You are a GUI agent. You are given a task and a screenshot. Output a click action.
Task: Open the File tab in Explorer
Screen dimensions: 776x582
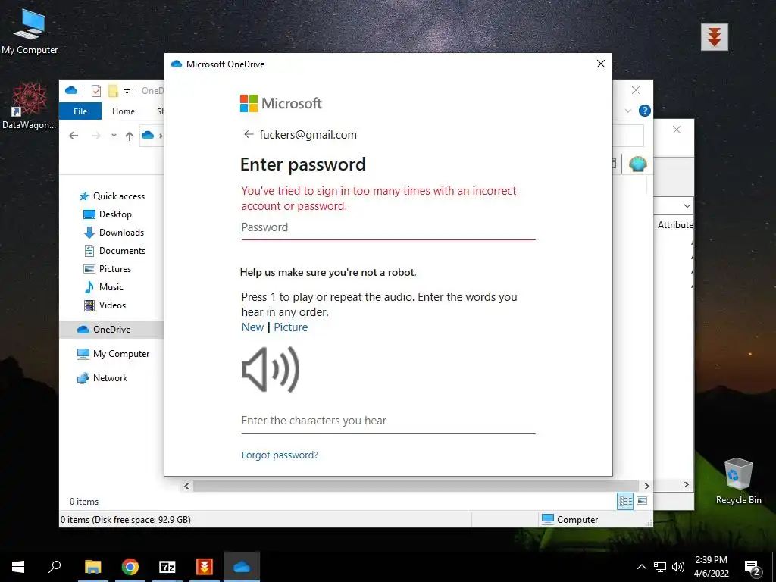[80, 111]
